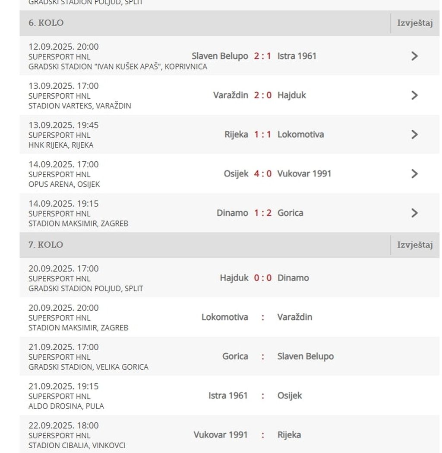Open report arrow for Osijek–Vukovar 1991
The image size is (442, 453).
click(x=414, y=174)
